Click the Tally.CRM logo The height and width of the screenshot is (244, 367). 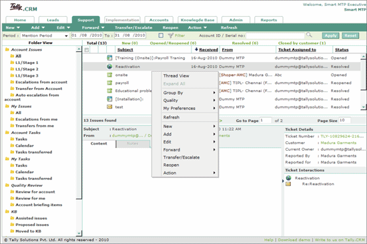(x=23, y=7)
